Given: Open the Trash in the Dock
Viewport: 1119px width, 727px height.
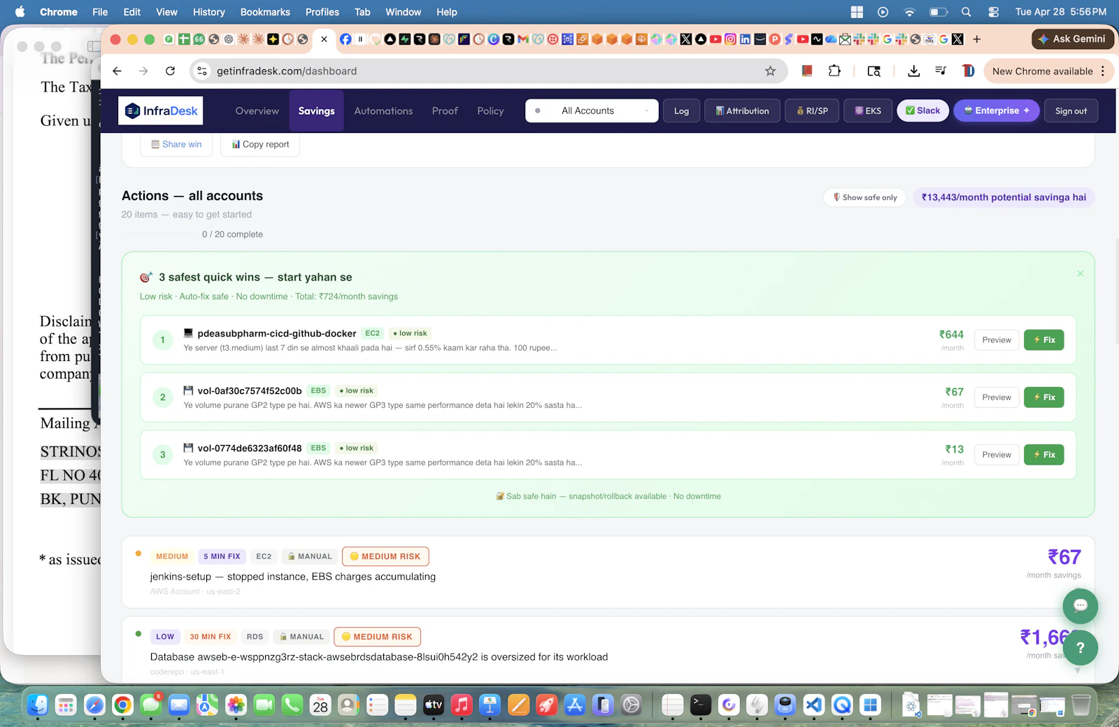Looking at the screenshot, I should click(x=1081, y=705).
